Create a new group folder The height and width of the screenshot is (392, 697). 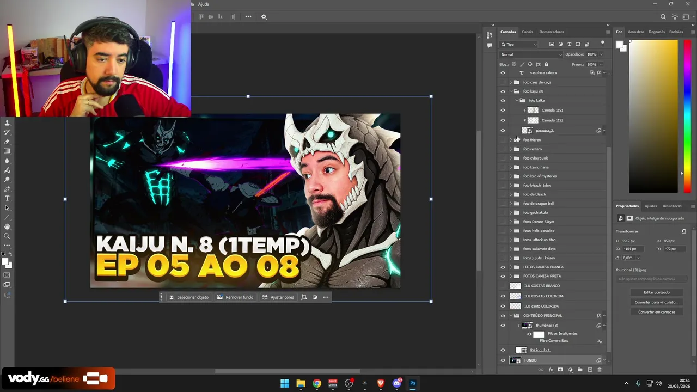tap(580, 370)
